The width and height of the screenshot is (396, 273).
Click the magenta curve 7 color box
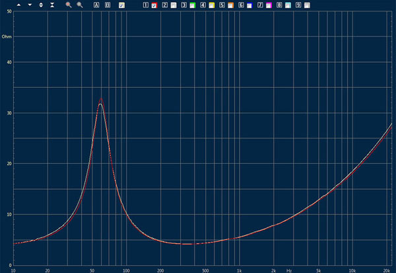click(x=269, y=5)
